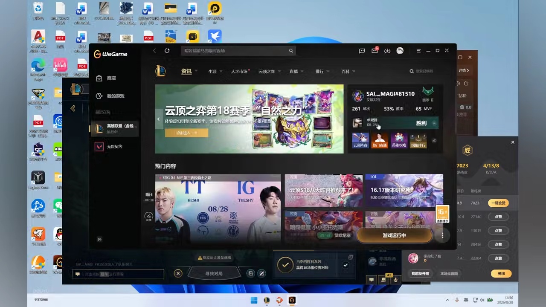Open the WeGame taskbar icon
Image resolution: width=546 pixels, height=307 pixels.
click(292, 300)
